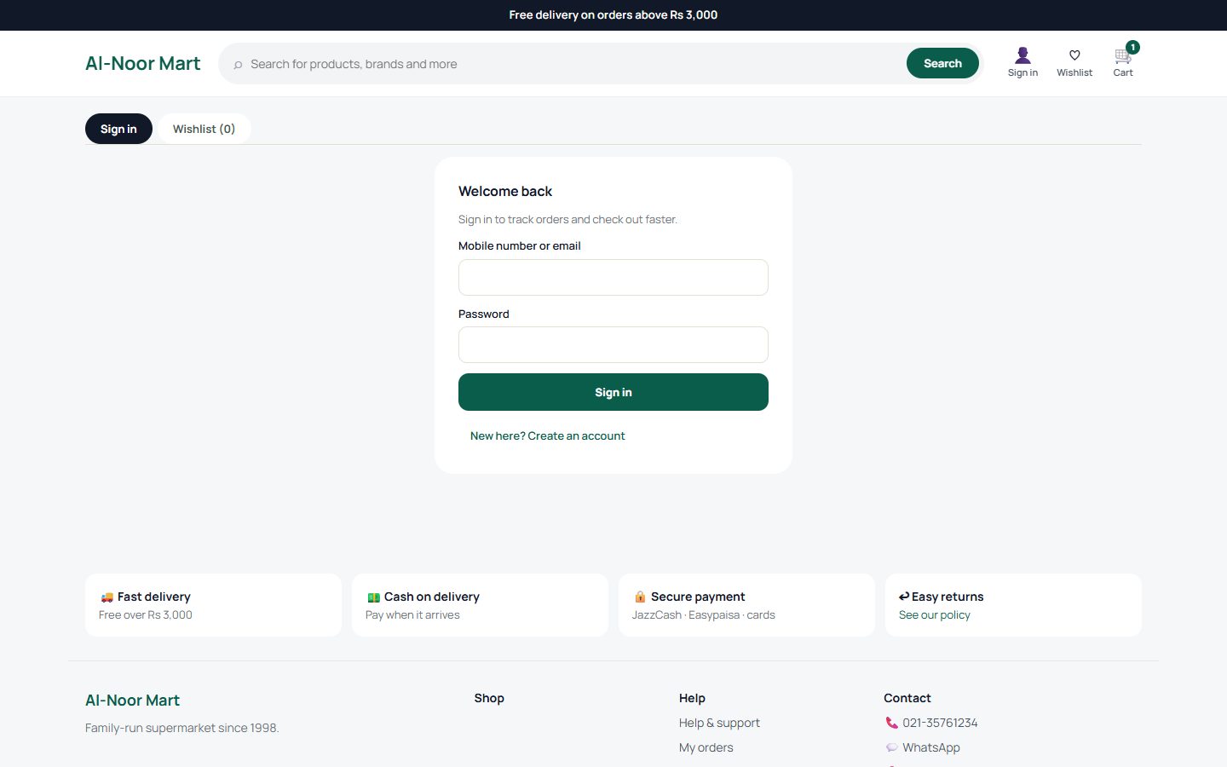Screen dimensions: 1227x767
Task: Click the green Search button
Action: tap(942, 63)
